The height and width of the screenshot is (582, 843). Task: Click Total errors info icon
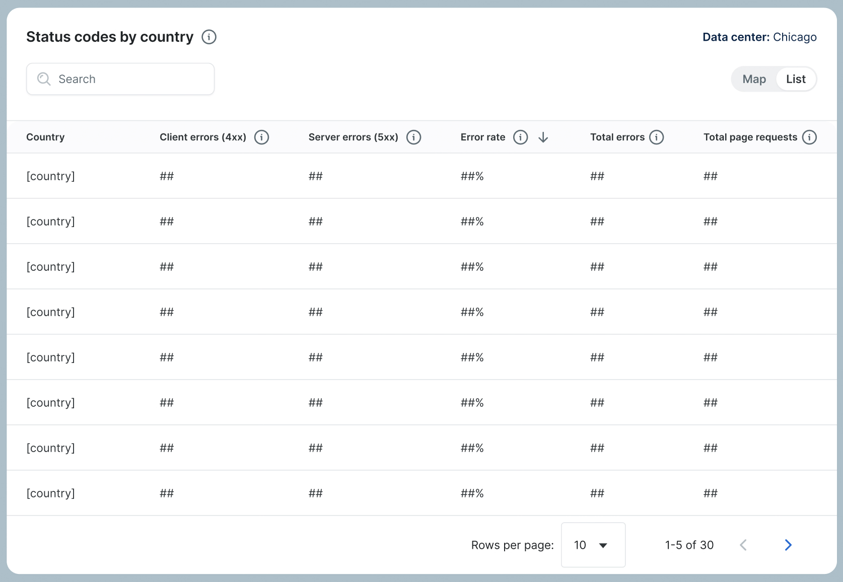(656, 137)
